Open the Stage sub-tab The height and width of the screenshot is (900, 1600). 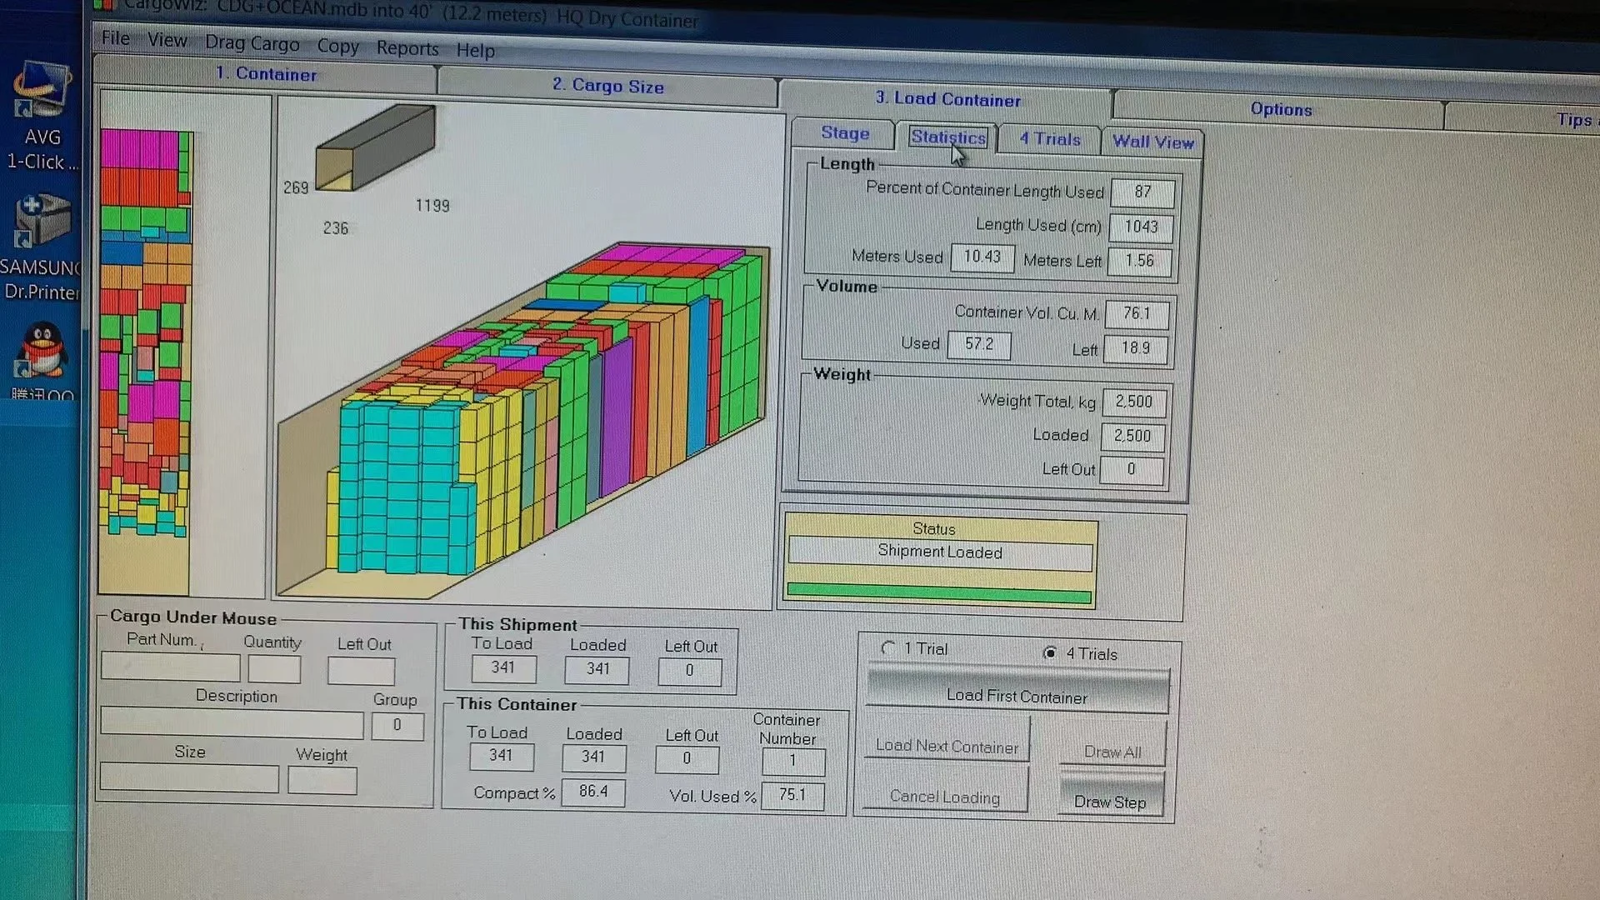tap(844, 133)
